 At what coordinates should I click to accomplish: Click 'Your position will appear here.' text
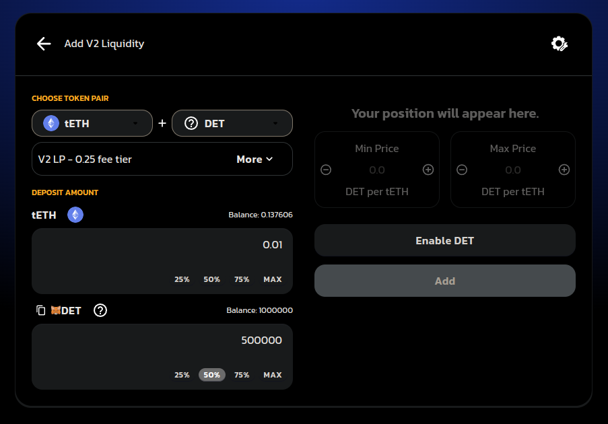click(445, 114)
